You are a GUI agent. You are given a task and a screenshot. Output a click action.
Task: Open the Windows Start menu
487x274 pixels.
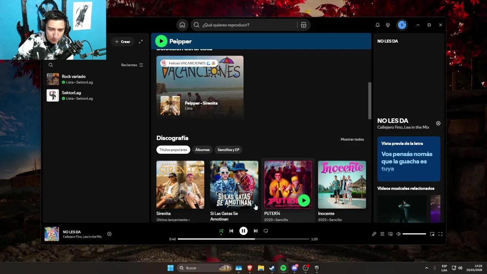(x=170, y=268)
